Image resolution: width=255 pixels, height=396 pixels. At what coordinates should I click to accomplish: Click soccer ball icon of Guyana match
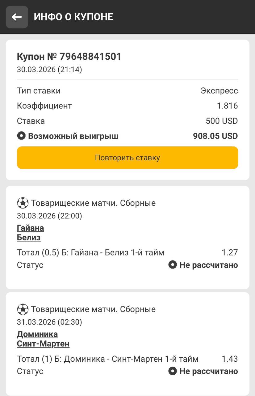23,203
